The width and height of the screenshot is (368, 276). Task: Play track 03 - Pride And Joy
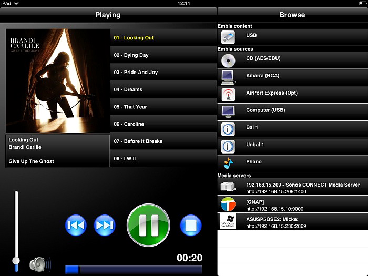tap(163, 73)
